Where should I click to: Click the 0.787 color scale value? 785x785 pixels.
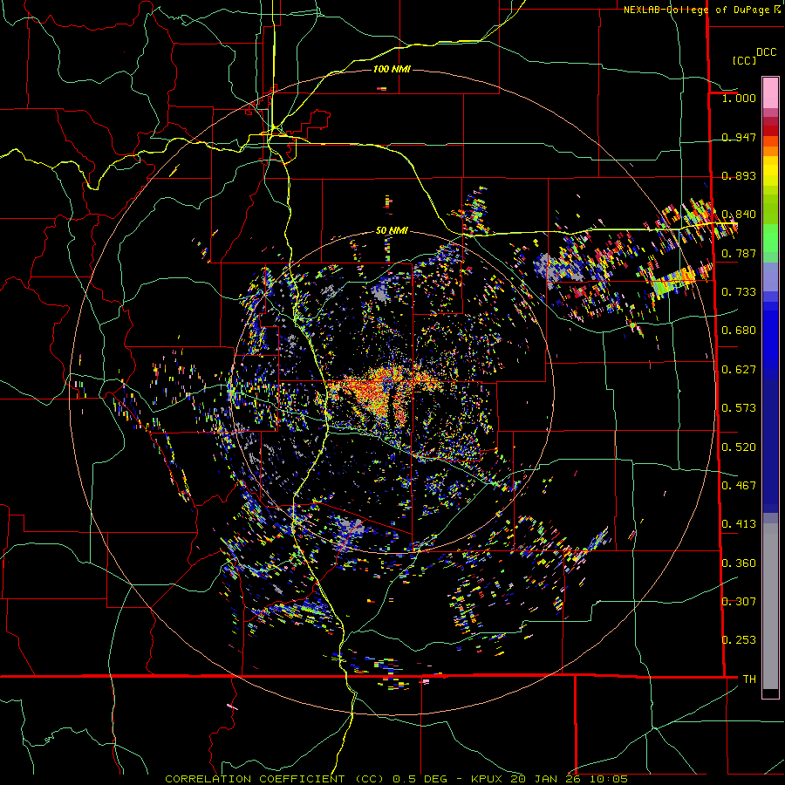coord(739,253)
